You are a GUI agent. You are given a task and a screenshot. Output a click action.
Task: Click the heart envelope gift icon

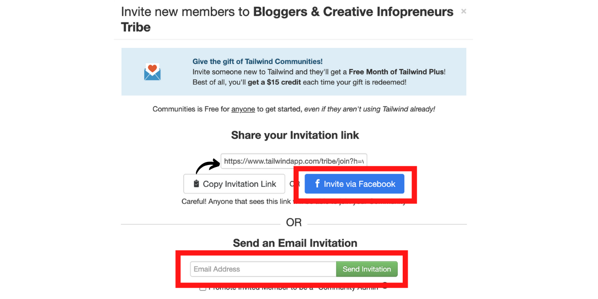(152, 72)
